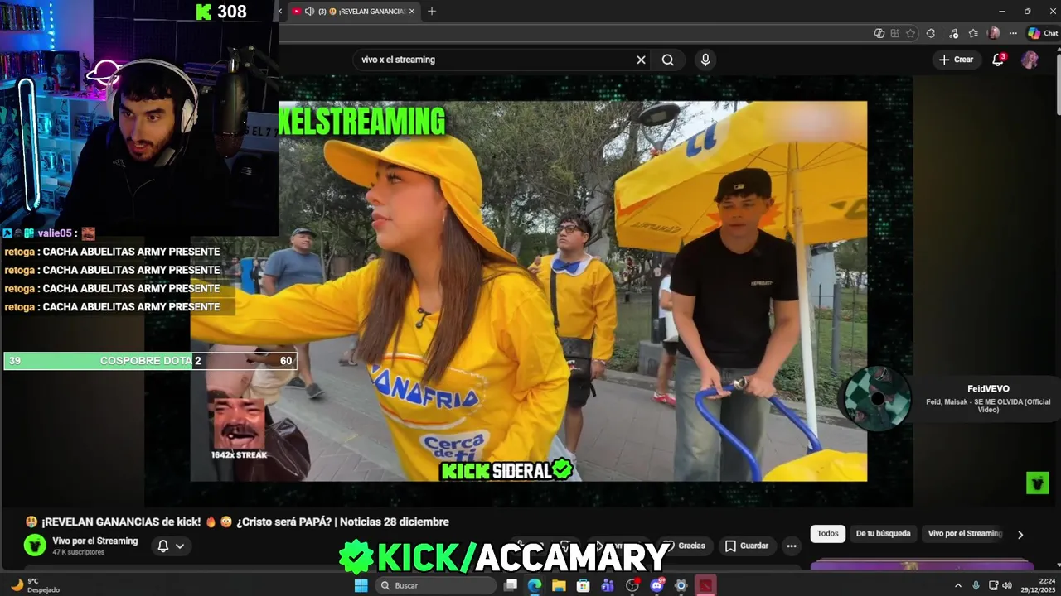Show hidden system tray icons
This screenshot has height=596, width=1061.
coord(958,585)
